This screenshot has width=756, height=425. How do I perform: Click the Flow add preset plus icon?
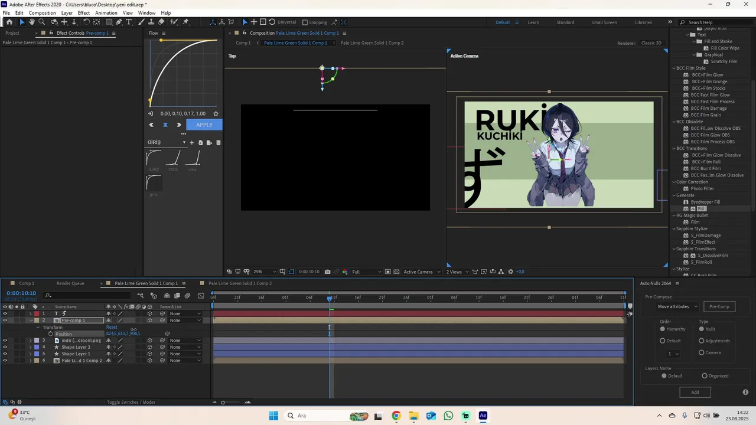click(x=191, y=142)
